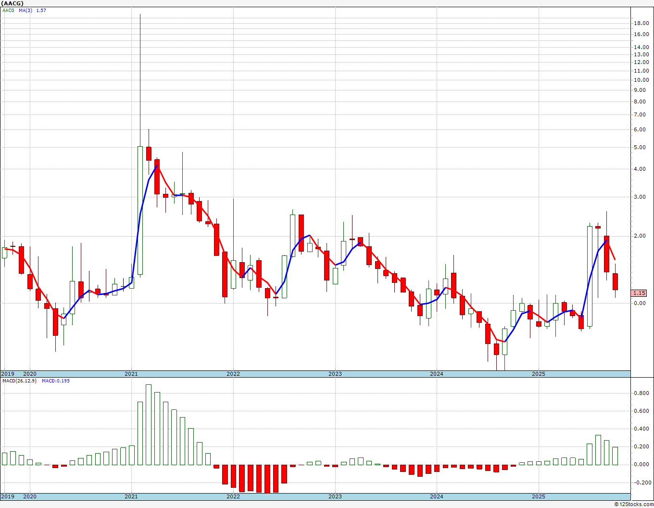Screen dimensions: 654x508
Task: Click the 9.00 price axis label
Action: pyautogui.click(x=641, y=90)
